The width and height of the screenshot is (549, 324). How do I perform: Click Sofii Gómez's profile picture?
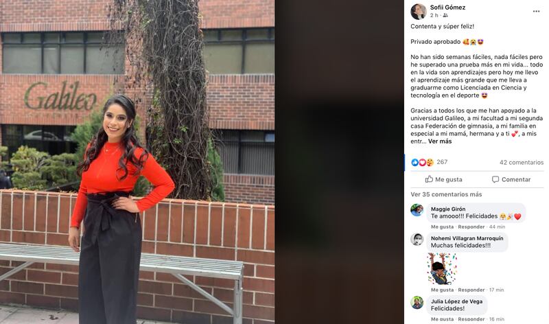(x=418, y=11)
